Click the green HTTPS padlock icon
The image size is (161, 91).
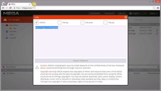pos(15,8)
